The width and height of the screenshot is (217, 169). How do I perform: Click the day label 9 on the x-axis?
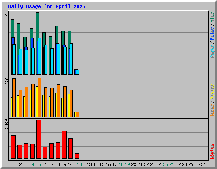click(x=65, y=164)
